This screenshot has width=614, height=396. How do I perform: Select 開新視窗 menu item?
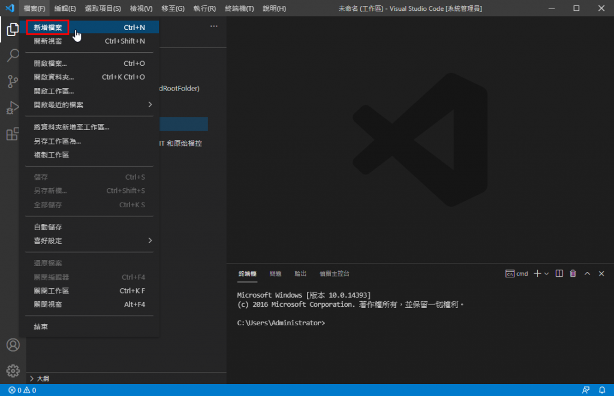[89, 41]
